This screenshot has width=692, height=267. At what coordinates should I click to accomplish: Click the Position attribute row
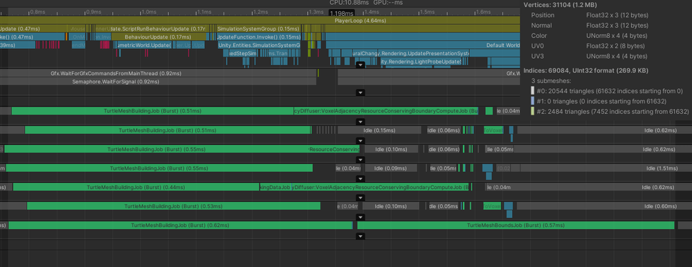pos(590,15)
